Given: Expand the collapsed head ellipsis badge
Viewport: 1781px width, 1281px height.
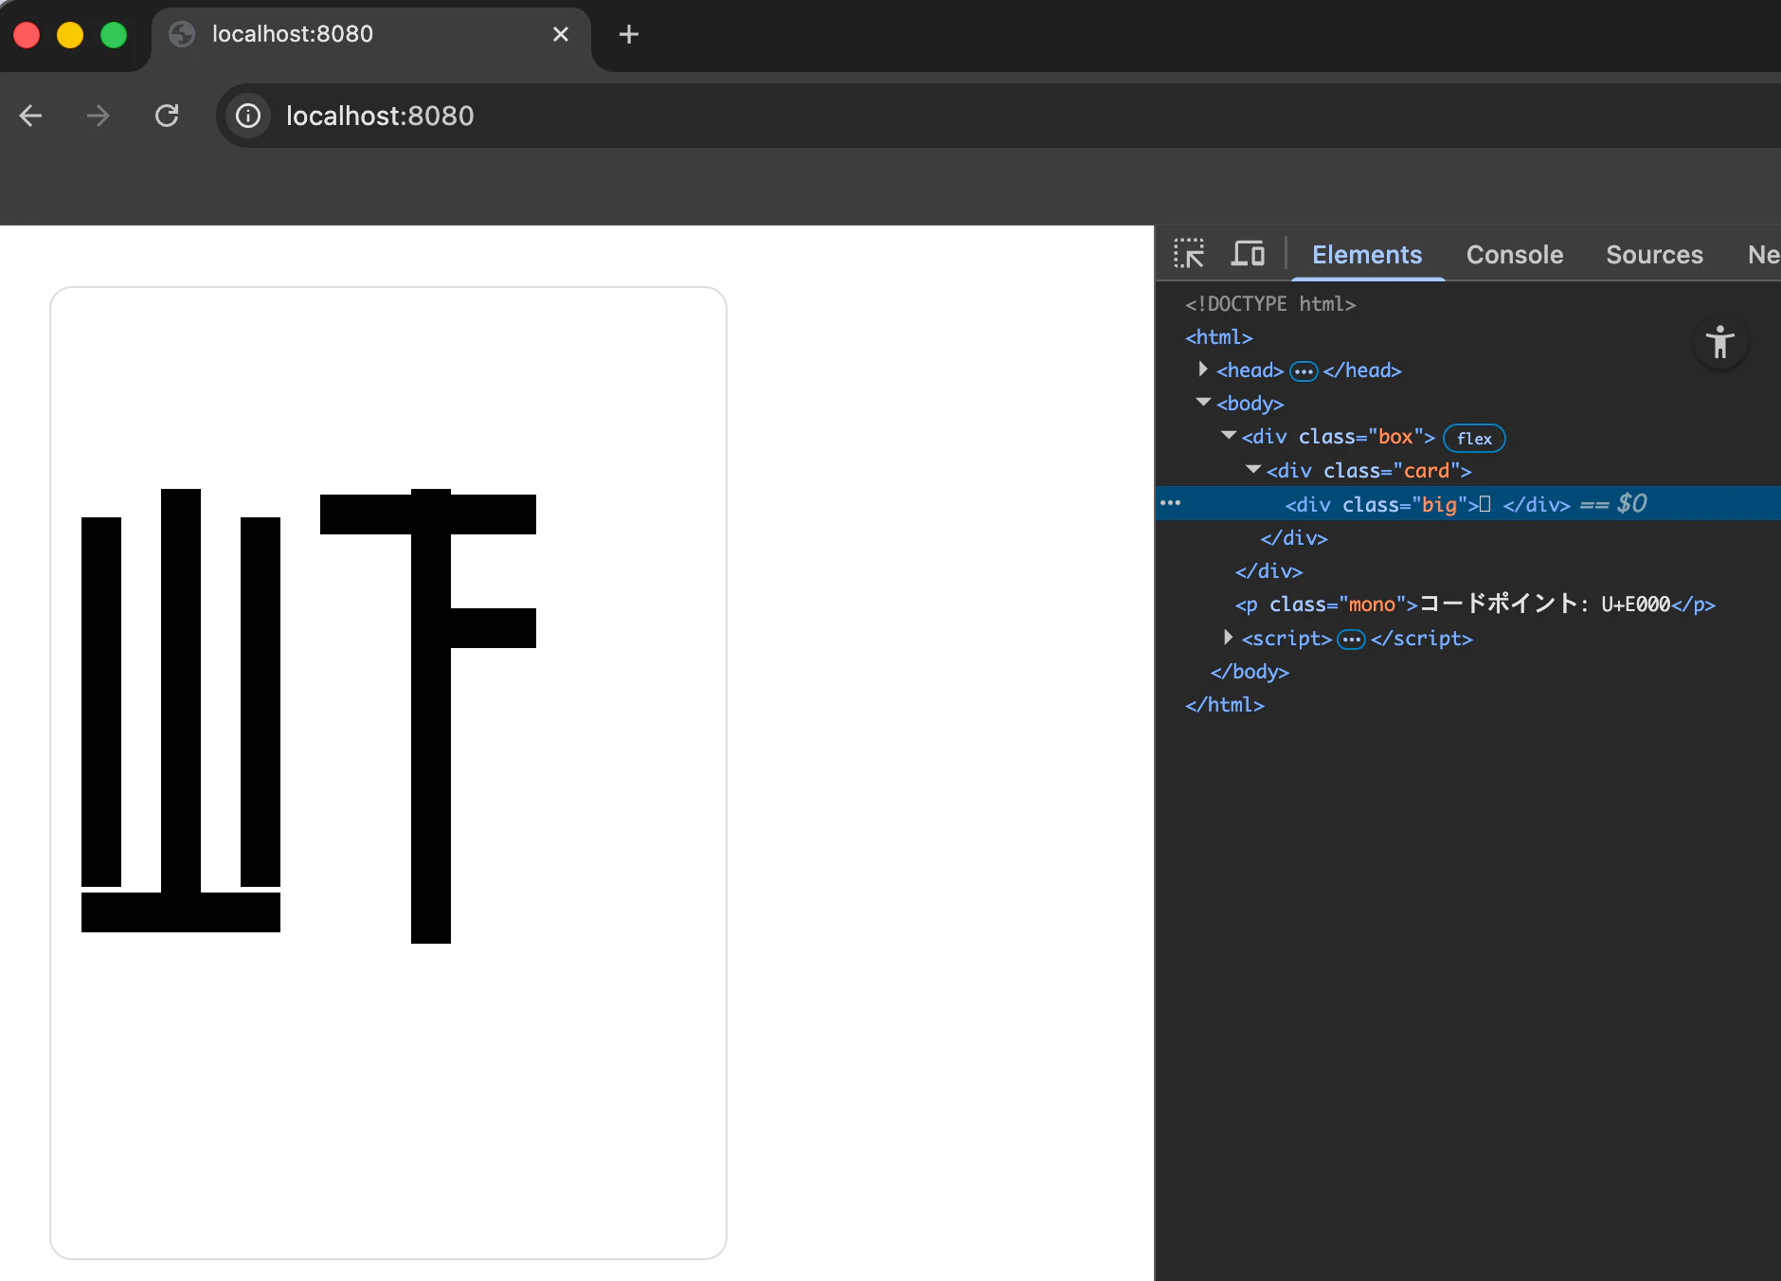Looking at the screenshot, I should click(x=1304, y=371).
